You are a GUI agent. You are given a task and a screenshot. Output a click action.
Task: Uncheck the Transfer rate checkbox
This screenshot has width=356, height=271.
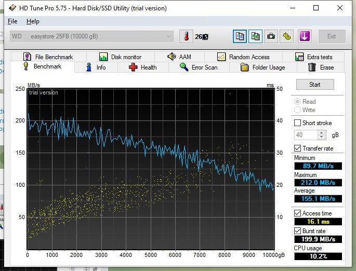tap(298, 148)
